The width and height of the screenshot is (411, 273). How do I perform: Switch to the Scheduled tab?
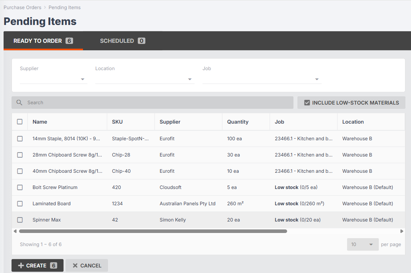click(122, 41)
